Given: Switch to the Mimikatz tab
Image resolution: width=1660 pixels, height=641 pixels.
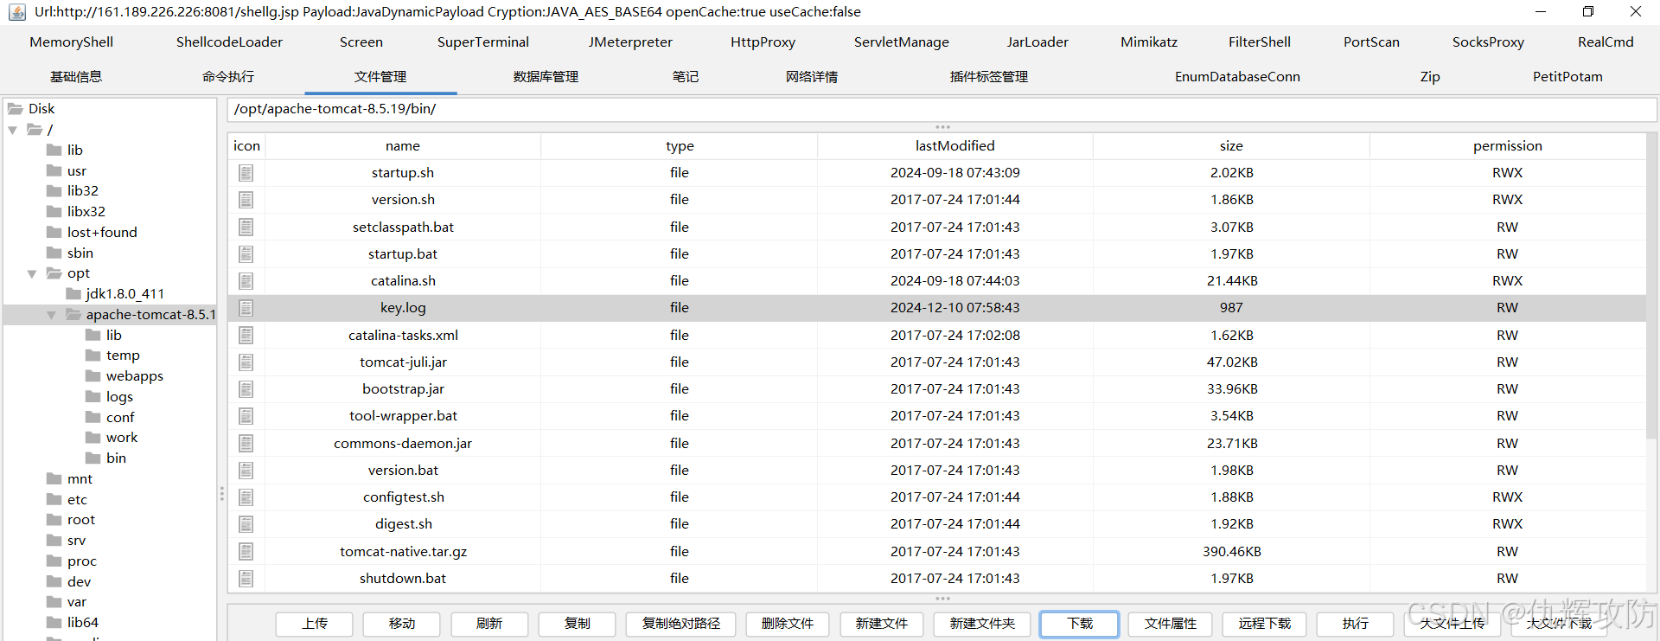Looking at the screenshot, I should (x=1149, y=42).
